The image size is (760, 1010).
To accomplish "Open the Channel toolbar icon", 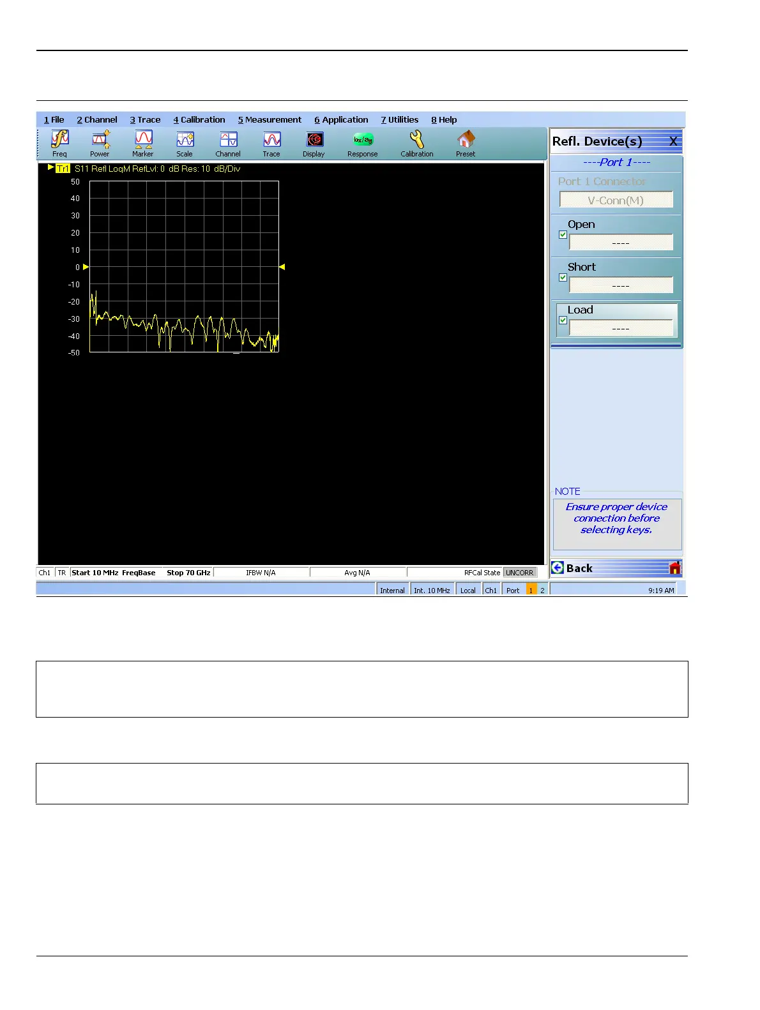I will tap(228, 143).
